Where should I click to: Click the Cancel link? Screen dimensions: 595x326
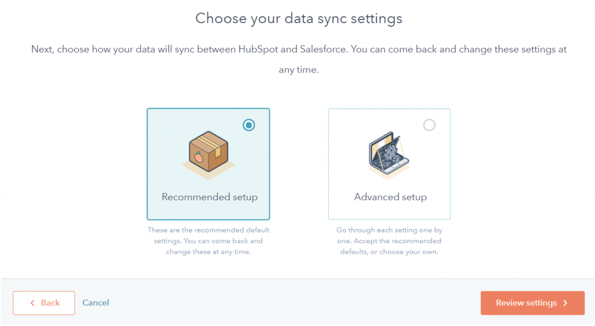tap(96, 303)
